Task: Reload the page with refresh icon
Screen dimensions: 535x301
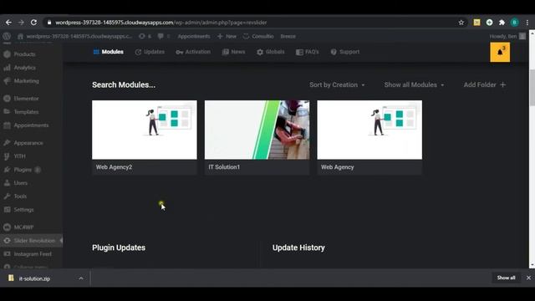Action: (x=33, y=23)
